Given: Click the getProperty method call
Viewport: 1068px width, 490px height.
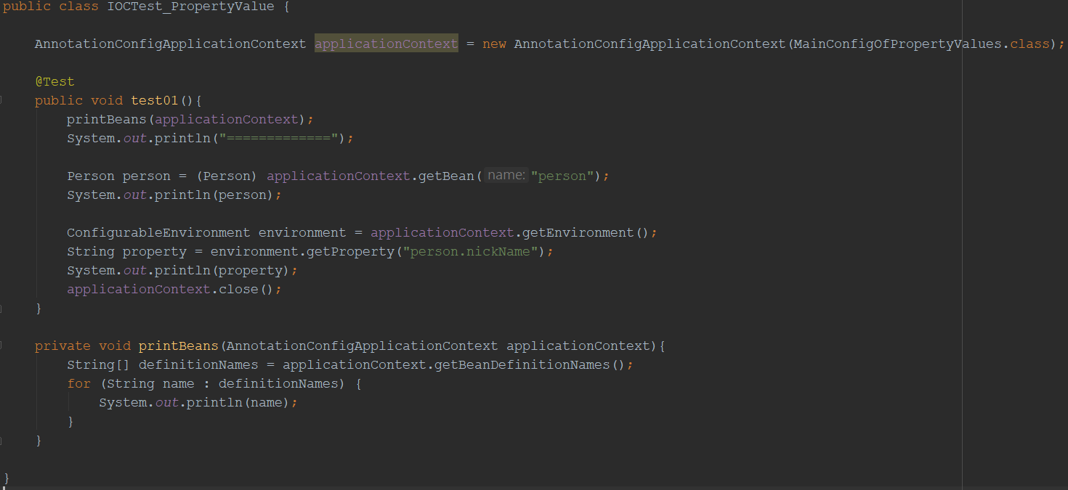Looking at the screenshot, I should point(349,251).
